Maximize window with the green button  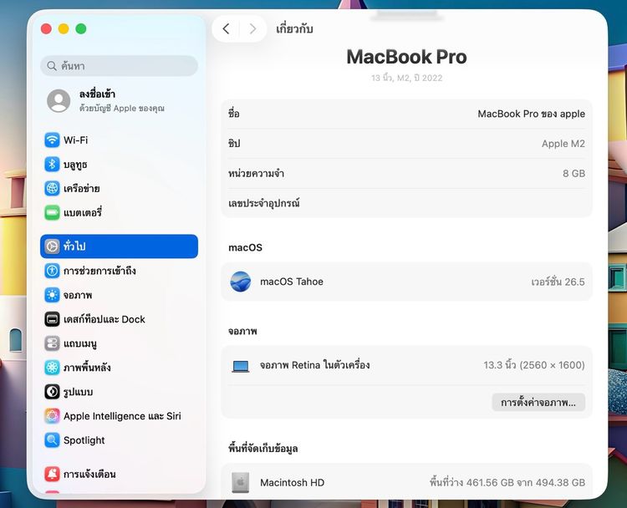click(x=81, y=28)
